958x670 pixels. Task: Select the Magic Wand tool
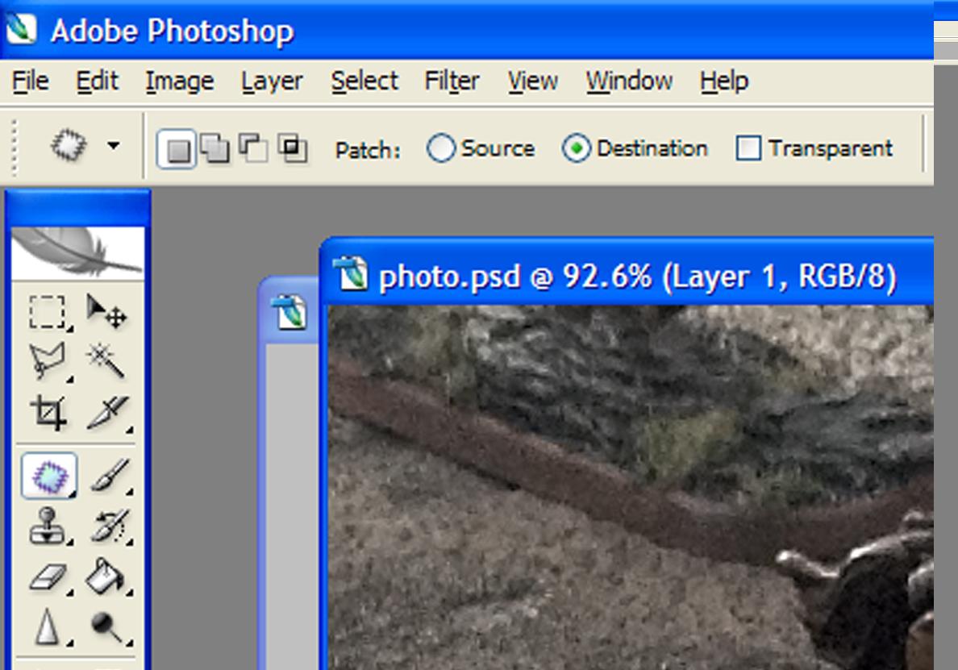click(x=106, y=361)
